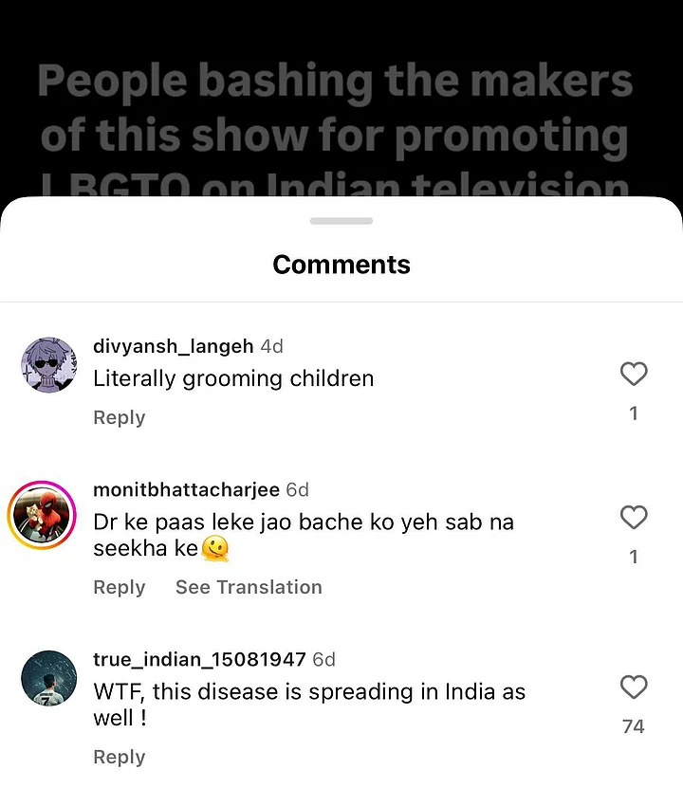683x788 pixels.
Task: Open monitbhattacharjee username link
Action: click(187, 489)
